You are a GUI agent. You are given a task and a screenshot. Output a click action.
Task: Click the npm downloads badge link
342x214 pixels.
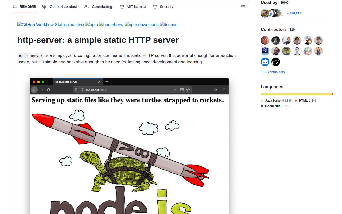tap(142, 25)
